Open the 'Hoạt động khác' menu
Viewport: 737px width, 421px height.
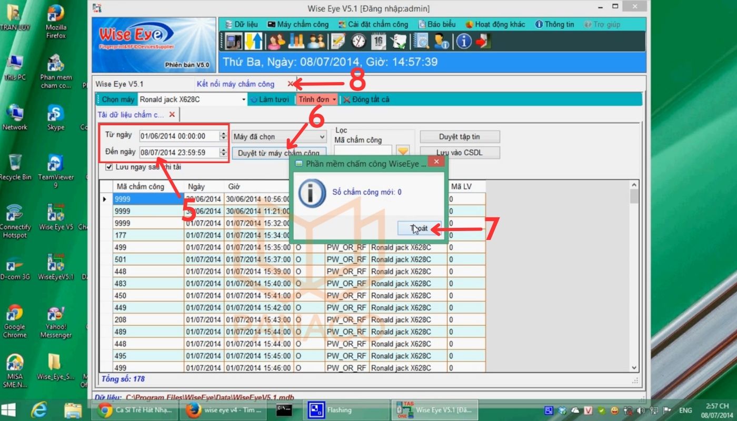point(495,24)
